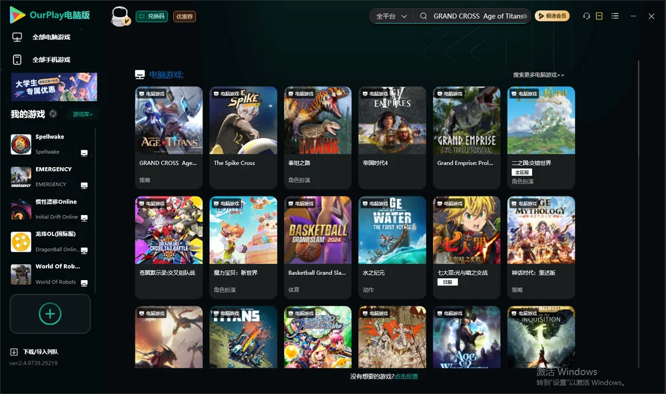Image resolution: width=666 pixels, height=394 pixels.
Task: Click the PC icon on the Spellwake row
Action: click(x=84, y=153)
